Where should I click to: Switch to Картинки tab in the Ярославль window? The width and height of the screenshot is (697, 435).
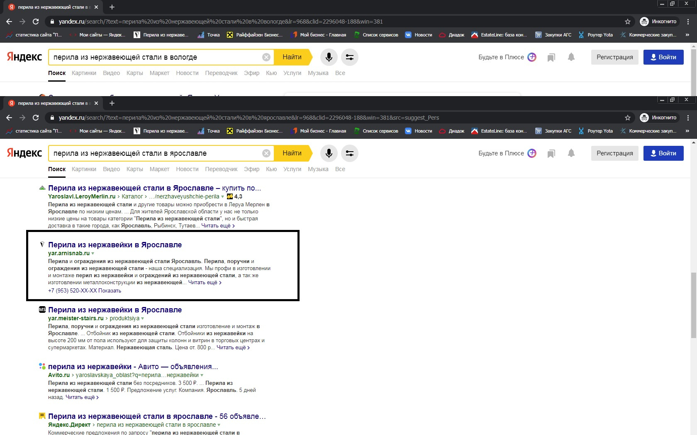(x=84, y=169)
